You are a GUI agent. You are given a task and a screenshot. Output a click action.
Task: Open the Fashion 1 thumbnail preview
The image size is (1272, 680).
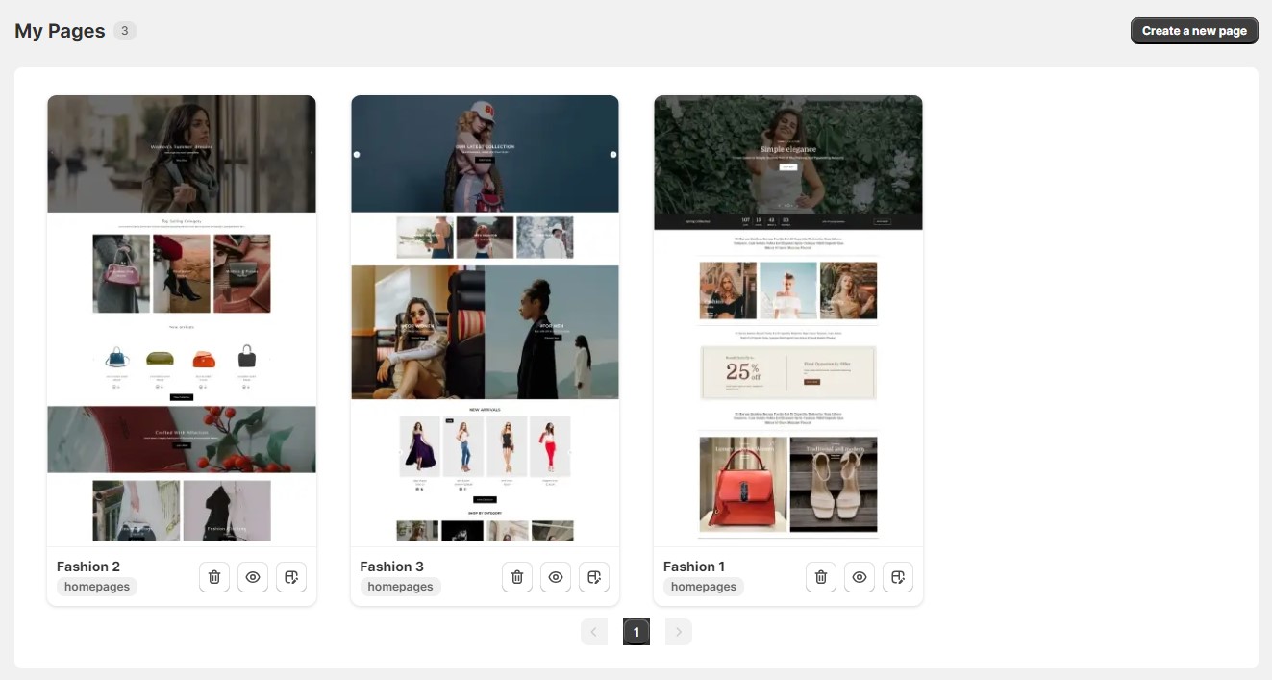pyautogui.click(x=788, y=317)
